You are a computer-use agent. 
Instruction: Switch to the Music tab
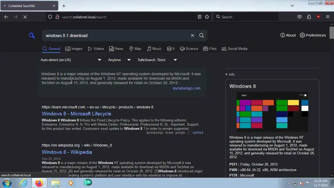(x=154, y=49)
